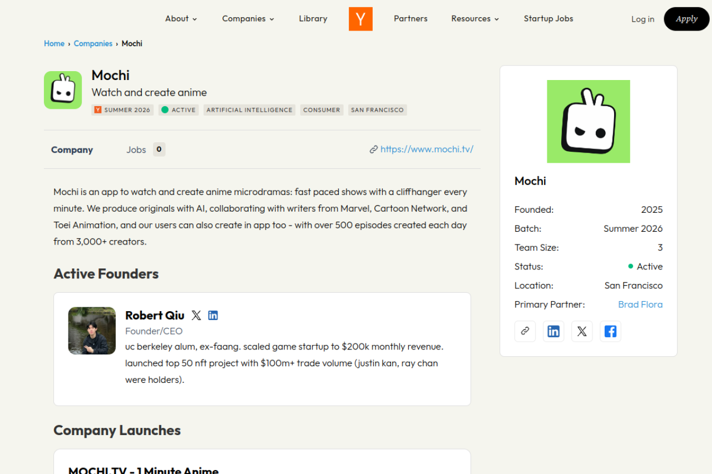Click the Y Combinator logo in navbar
The width and height of the screenshot is (712, 474).
[x=360, y=19]
